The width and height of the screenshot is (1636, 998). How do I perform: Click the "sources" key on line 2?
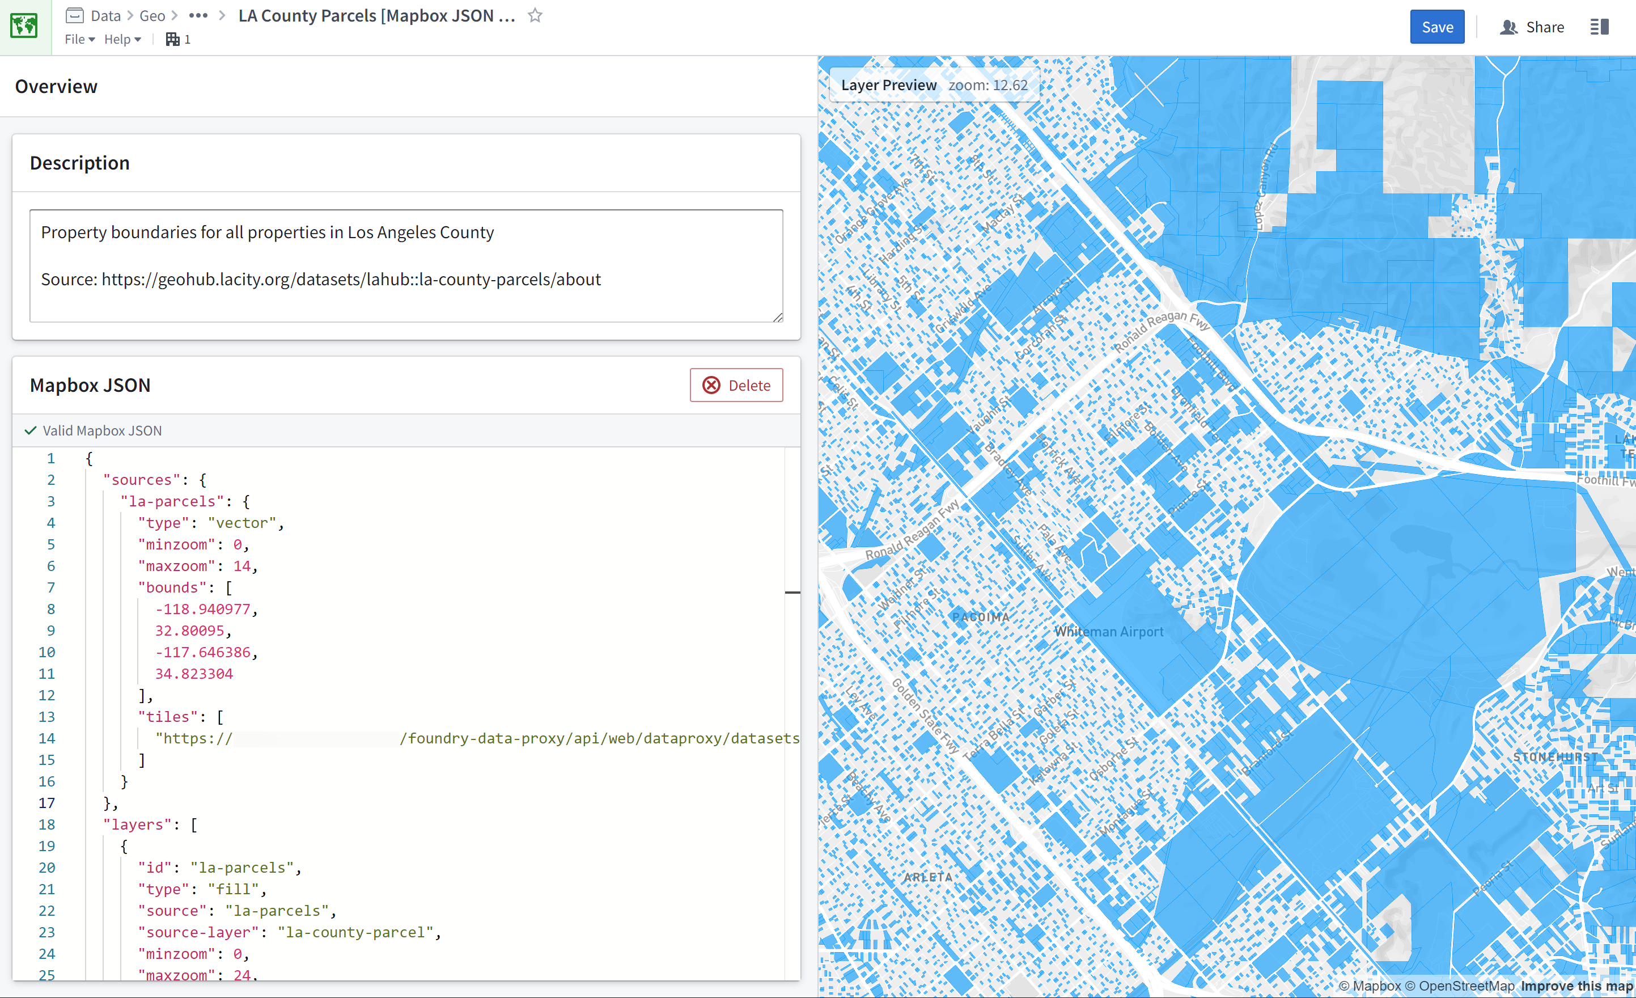[141, 479]
